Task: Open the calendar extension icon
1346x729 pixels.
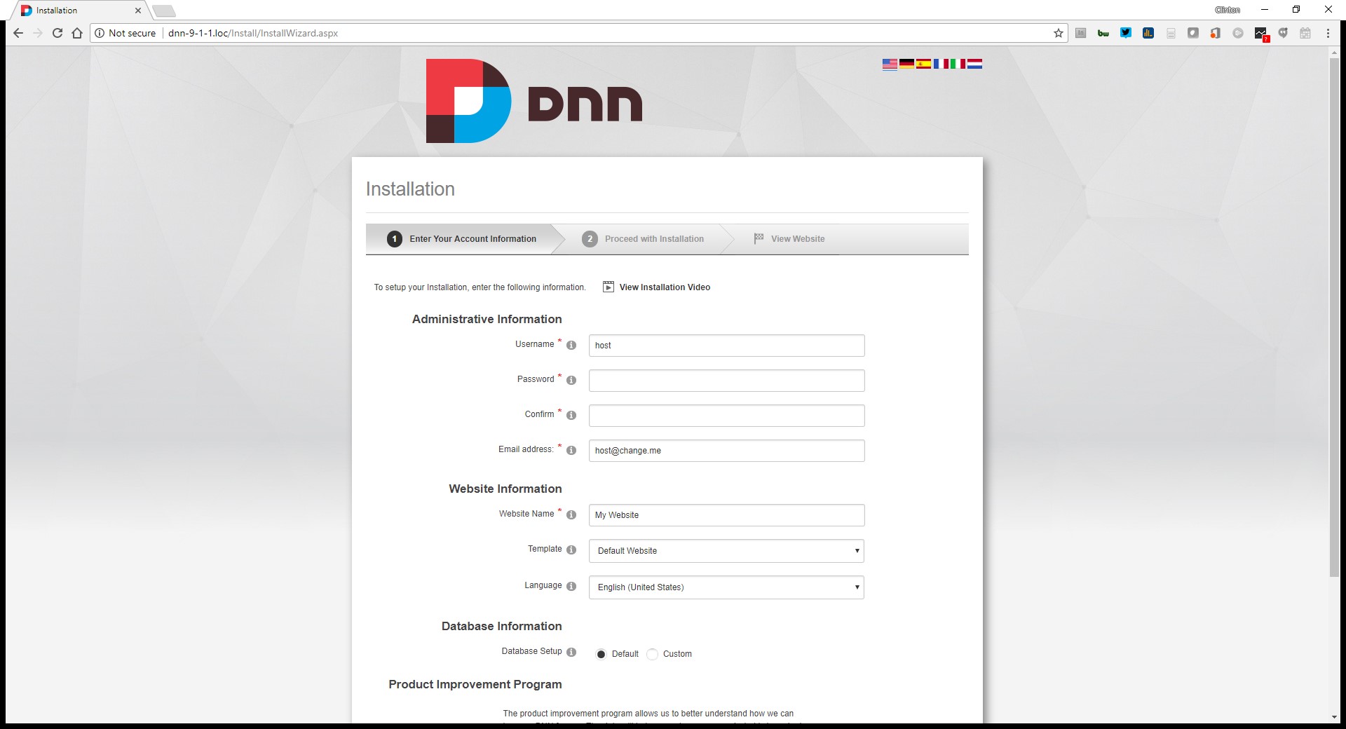Action: [x=1305, y=33]
